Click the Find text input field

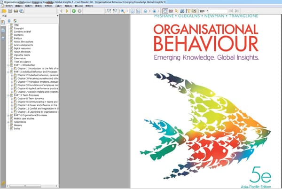219,11
